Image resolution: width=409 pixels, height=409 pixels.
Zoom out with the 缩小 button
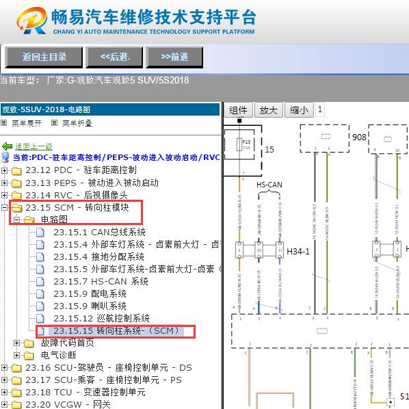click(x=299, y=110)
